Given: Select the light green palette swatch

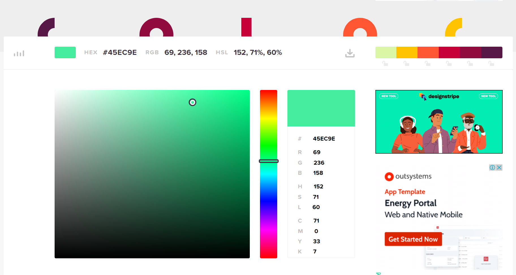Looking at the screenshot, I should [386, 52].
